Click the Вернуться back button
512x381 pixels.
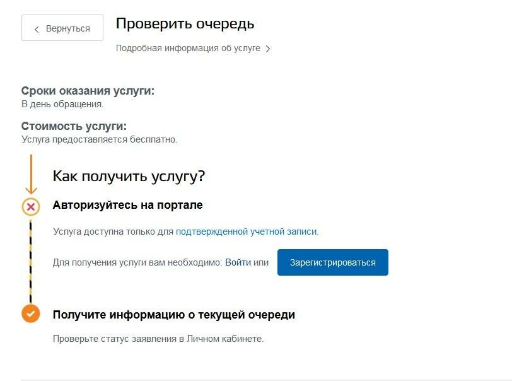click(62, 28)
